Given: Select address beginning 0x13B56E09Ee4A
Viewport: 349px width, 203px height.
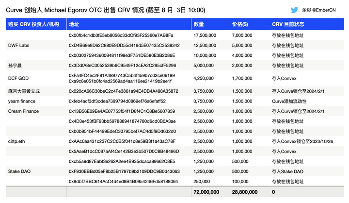Looking at the screenshot, I should (x=122, y=111).
